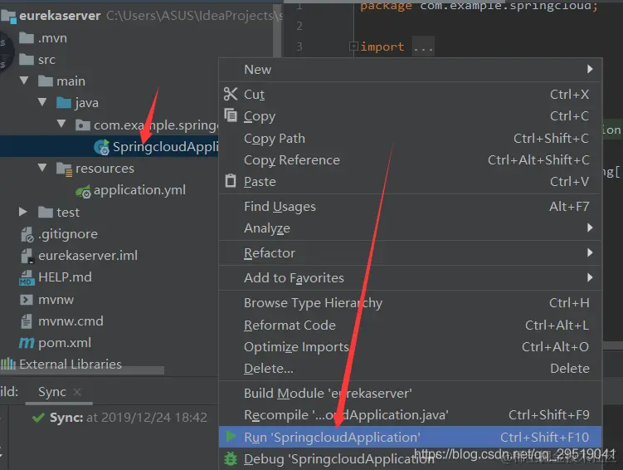Click the mvnw.cmd file icon

(x=27, y=321)
